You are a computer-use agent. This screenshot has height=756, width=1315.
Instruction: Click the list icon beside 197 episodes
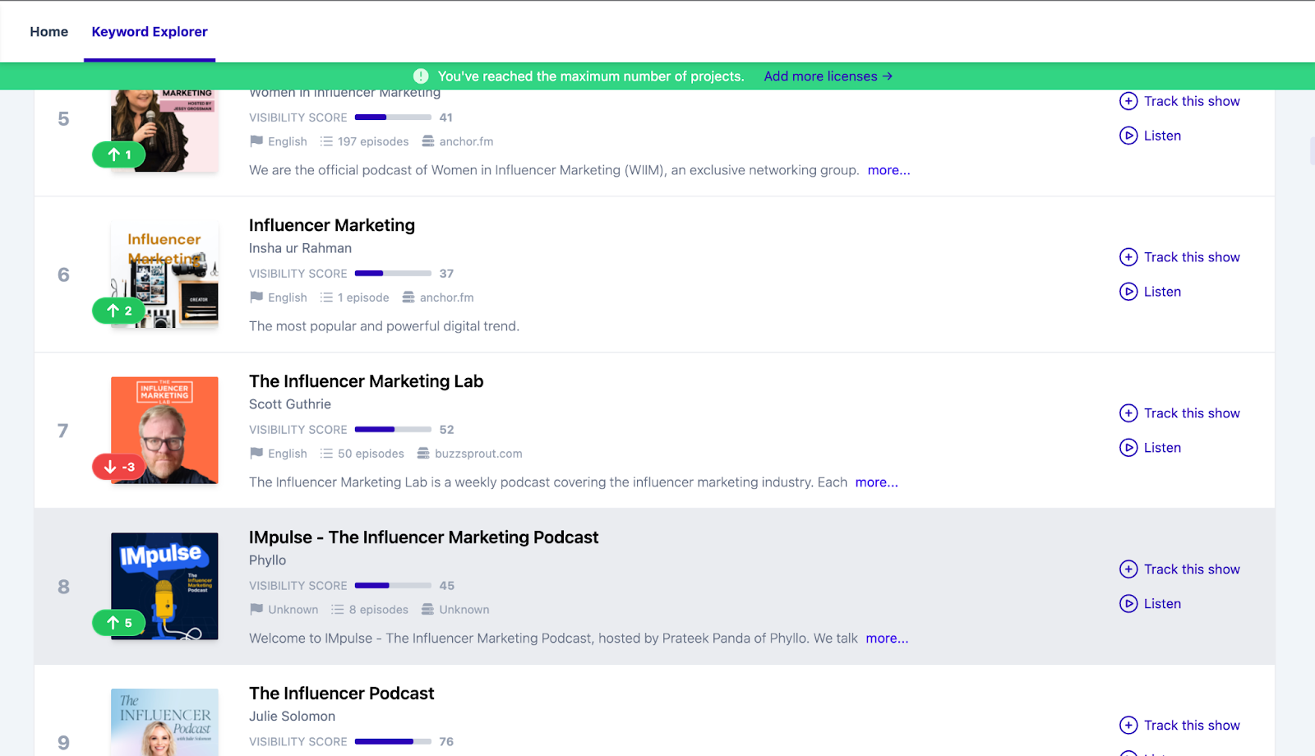[x=326, y=141]
